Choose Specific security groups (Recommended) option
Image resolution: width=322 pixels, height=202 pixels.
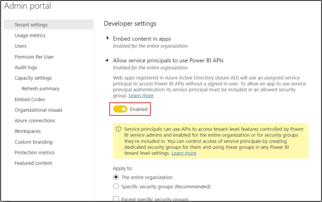tap(116, 186)
